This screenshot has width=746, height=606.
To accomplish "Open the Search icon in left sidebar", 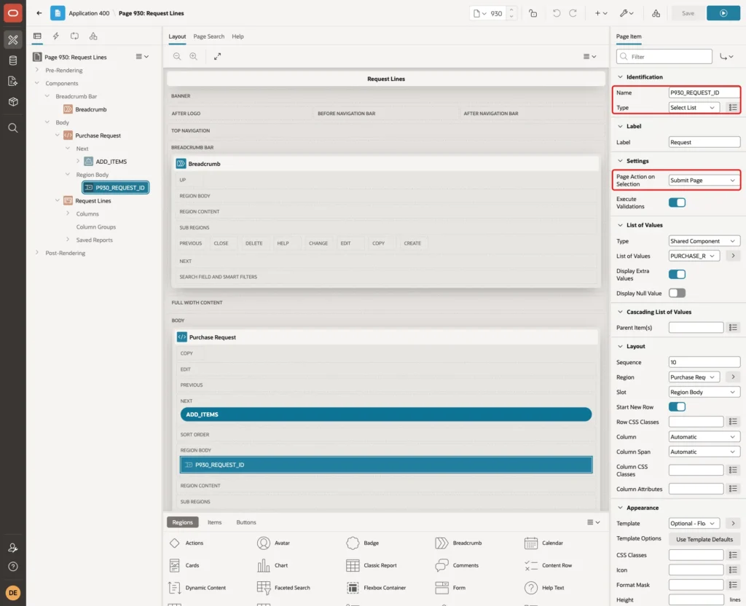I will pyautogui.click(x=13, y=128).
